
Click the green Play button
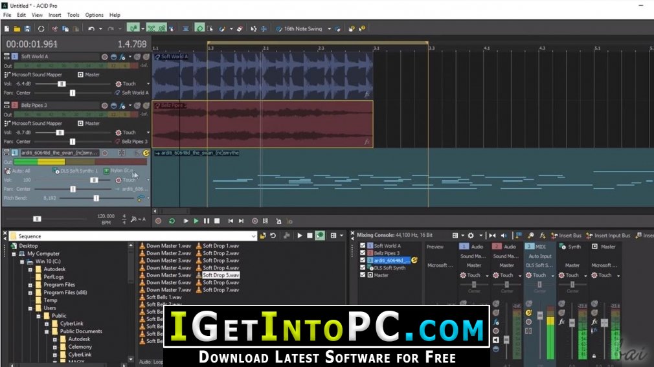coord(196,221)
